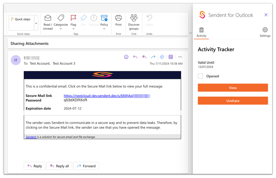This screenshot has width=276, height=178.
Task: Click the IT sender avatar
Action: [x=16, y=60]
